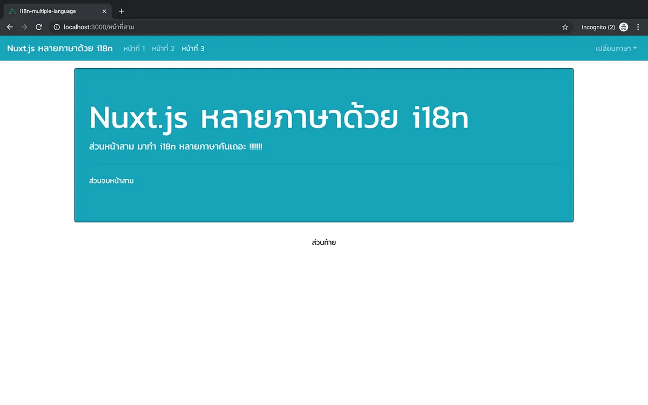Click the Incognito (2) label
Screen dimensions: 648x405
click(598, 27)
